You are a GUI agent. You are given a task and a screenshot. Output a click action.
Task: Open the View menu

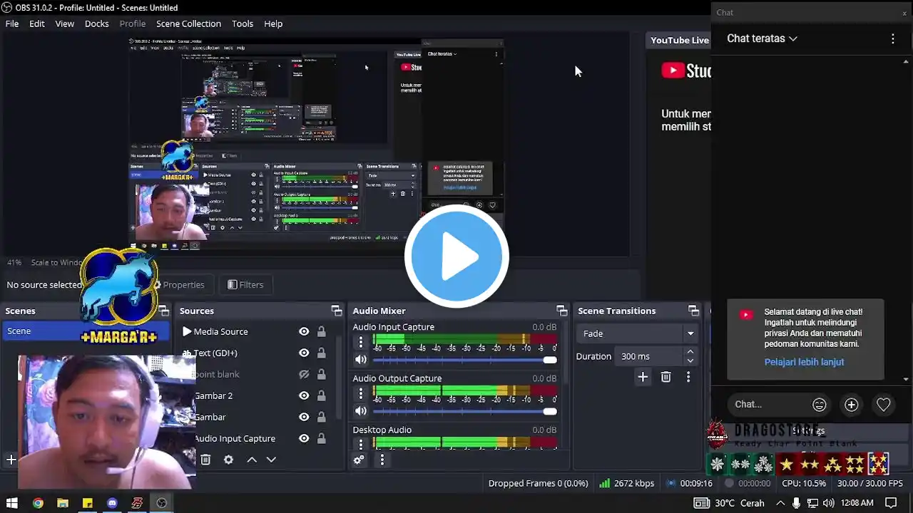[x=65, y=24]
